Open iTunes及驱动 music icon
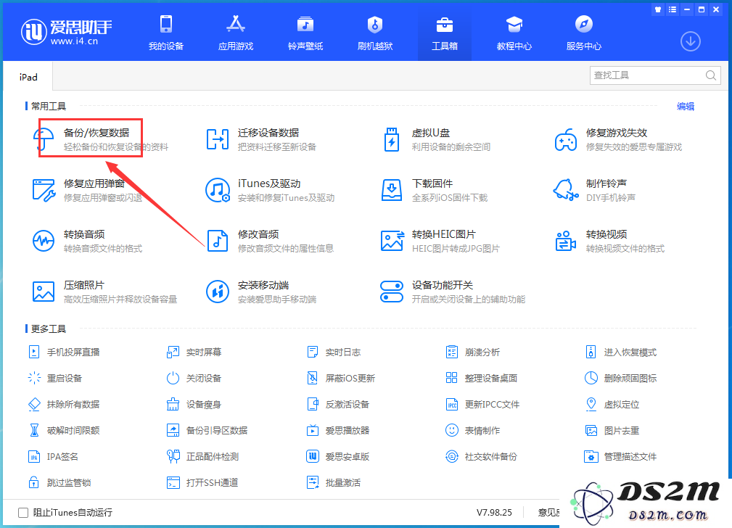The height and width of the screenshot is (528, 732). (218, 190)
